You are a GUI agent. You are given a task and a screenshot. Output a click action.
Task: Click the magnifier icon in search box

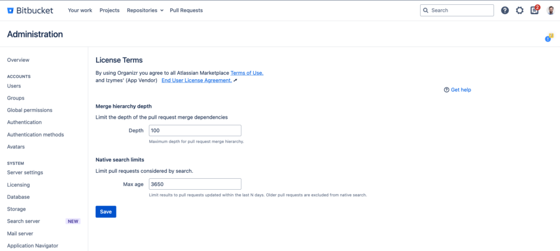(426, 10)
